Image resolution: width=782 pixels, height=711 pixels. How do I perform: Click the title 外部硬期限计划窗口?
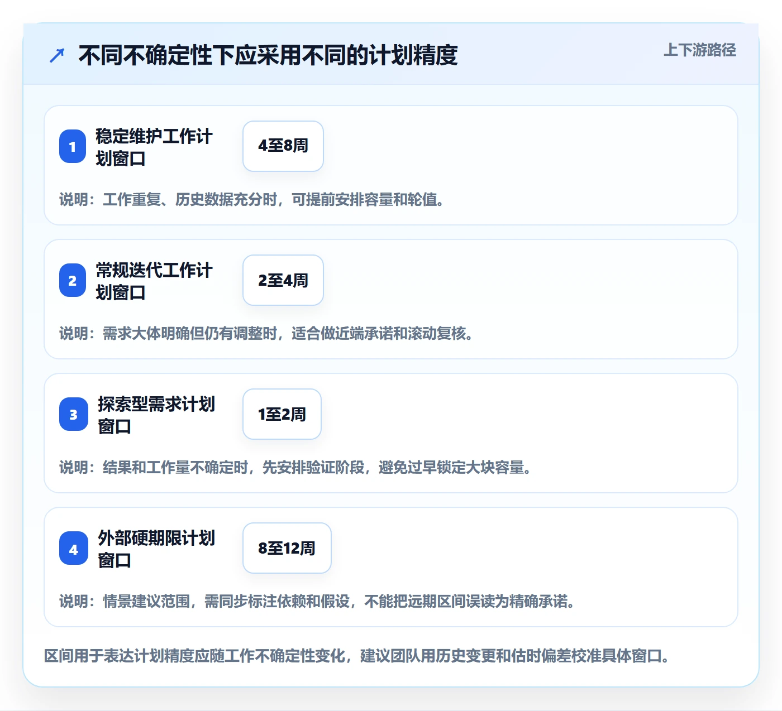[x=156, y=549]
